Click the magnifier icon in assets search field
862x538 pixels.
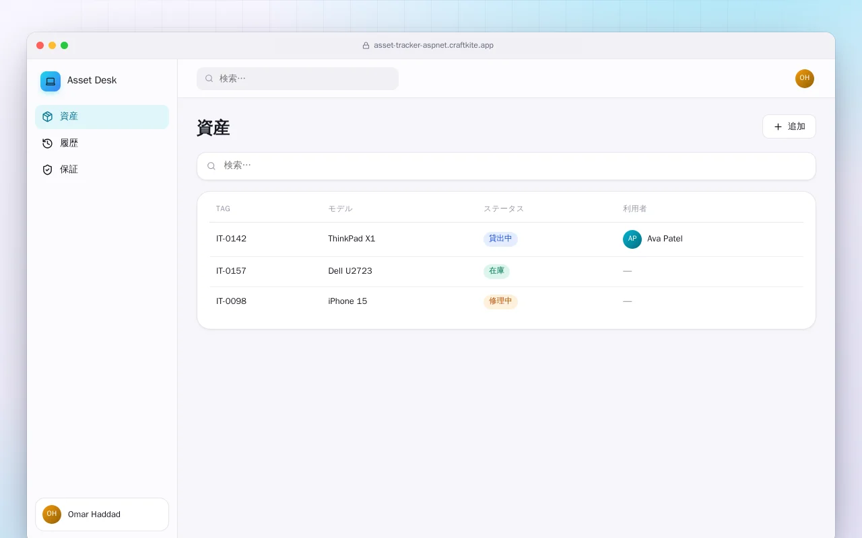(x=211, y=166)
